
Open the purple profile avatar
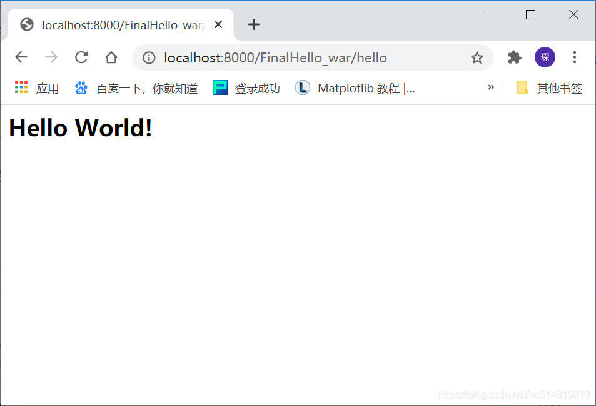pos(545,57)
